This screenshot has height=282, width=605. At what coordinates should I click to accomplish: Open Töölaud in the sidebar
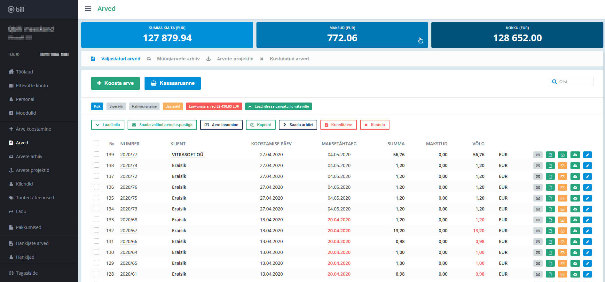pyautogui.click(x=24, y=72)
